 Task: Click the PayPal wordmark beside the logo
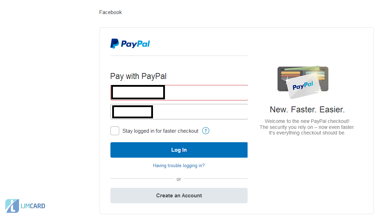click(x=135, y=44)
